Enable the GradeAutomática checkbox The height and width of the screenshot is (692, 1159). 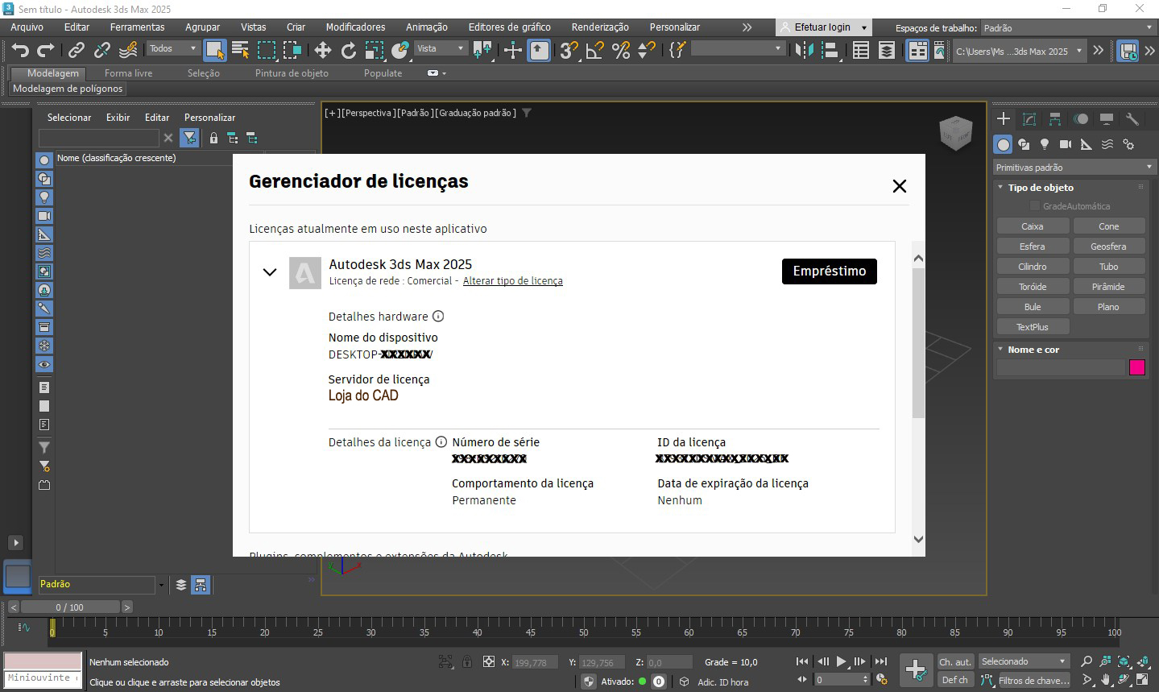[x=1035, y=206]
